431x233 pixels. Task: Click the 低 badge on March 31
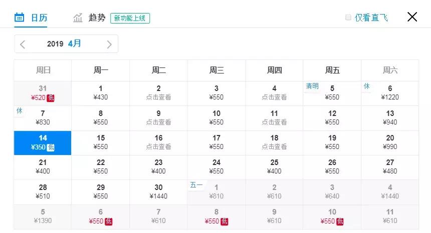(x=50, y=97)
